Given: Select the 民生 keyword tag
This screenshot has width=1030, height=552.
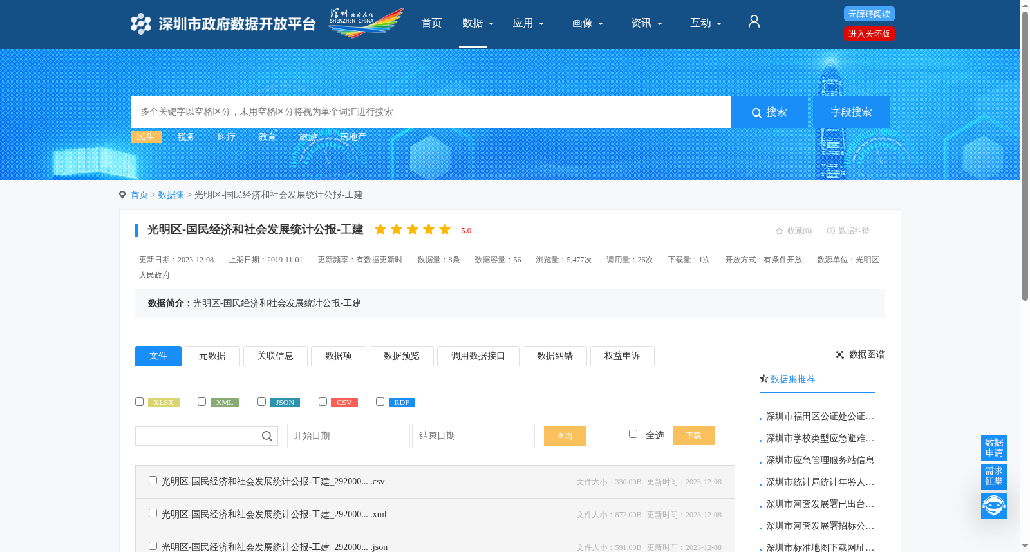Looking at the screenshot, I should [145, 137].
